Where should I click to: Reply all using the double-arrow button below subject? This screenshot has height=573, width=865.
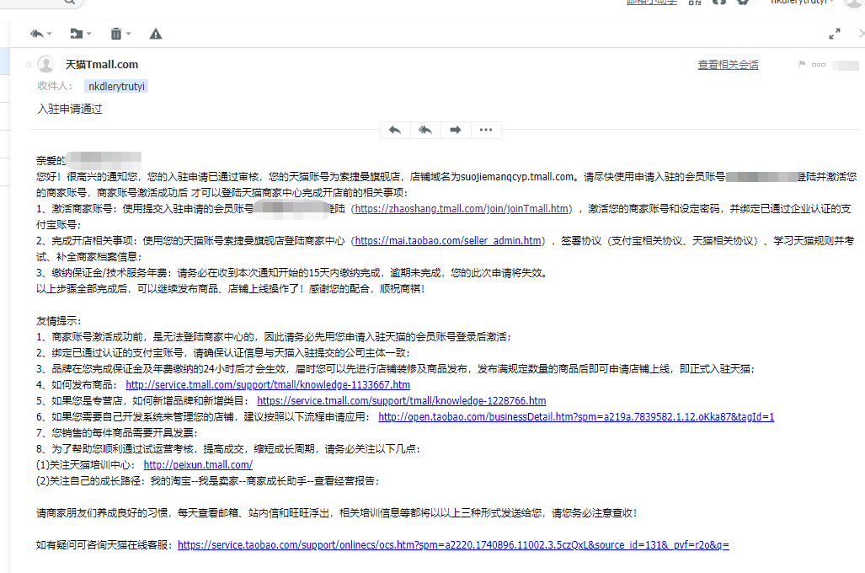425,131
